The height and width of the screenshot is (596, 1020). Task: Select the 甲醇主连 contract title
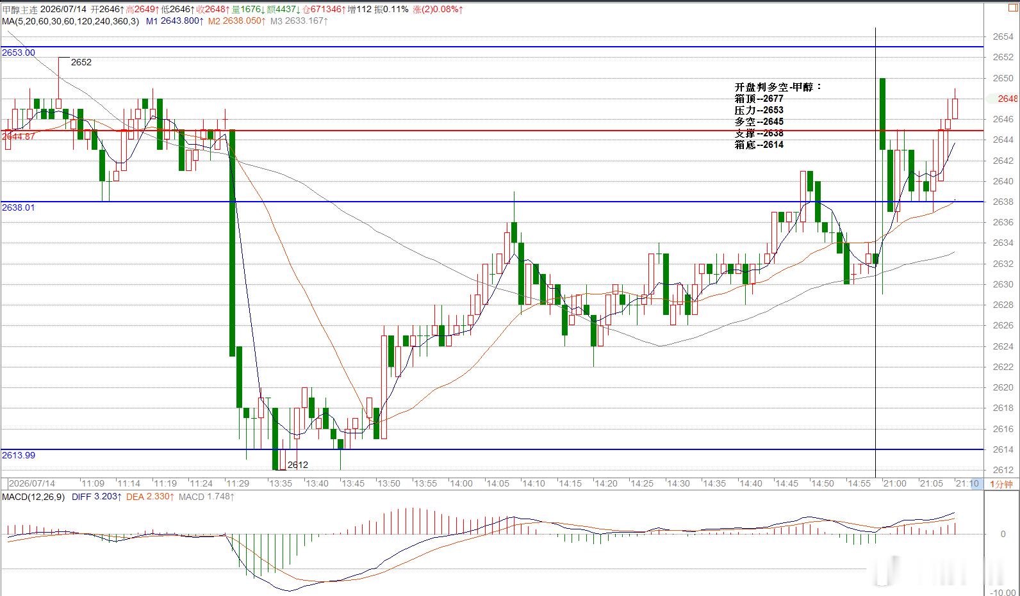click(20, 10)
